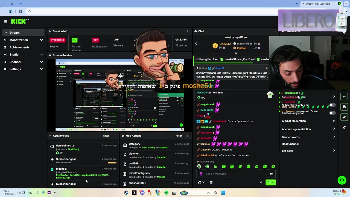Open chat settings gear icon
The height and width of the screenshot is (197, 350).
(x=261, y=182)
